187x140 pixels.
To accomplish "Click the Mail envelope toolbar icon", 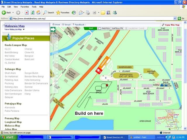I will tap(81, 13).
